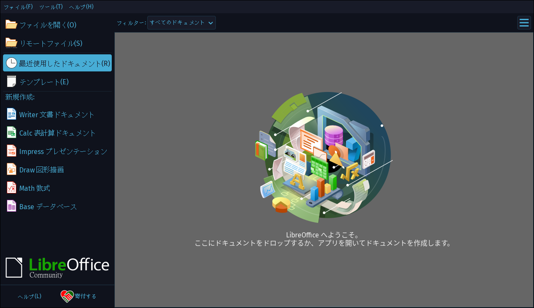Click the Impress presentation icon
Image resolution: width=534 pixels, height=308 pixels.
coord(11,151)
